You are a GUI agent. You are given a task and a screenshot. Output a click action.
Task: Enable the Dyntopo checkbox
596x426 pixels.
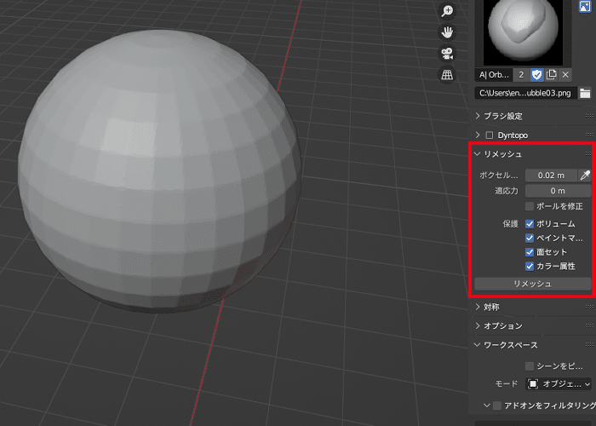[490, 135]
